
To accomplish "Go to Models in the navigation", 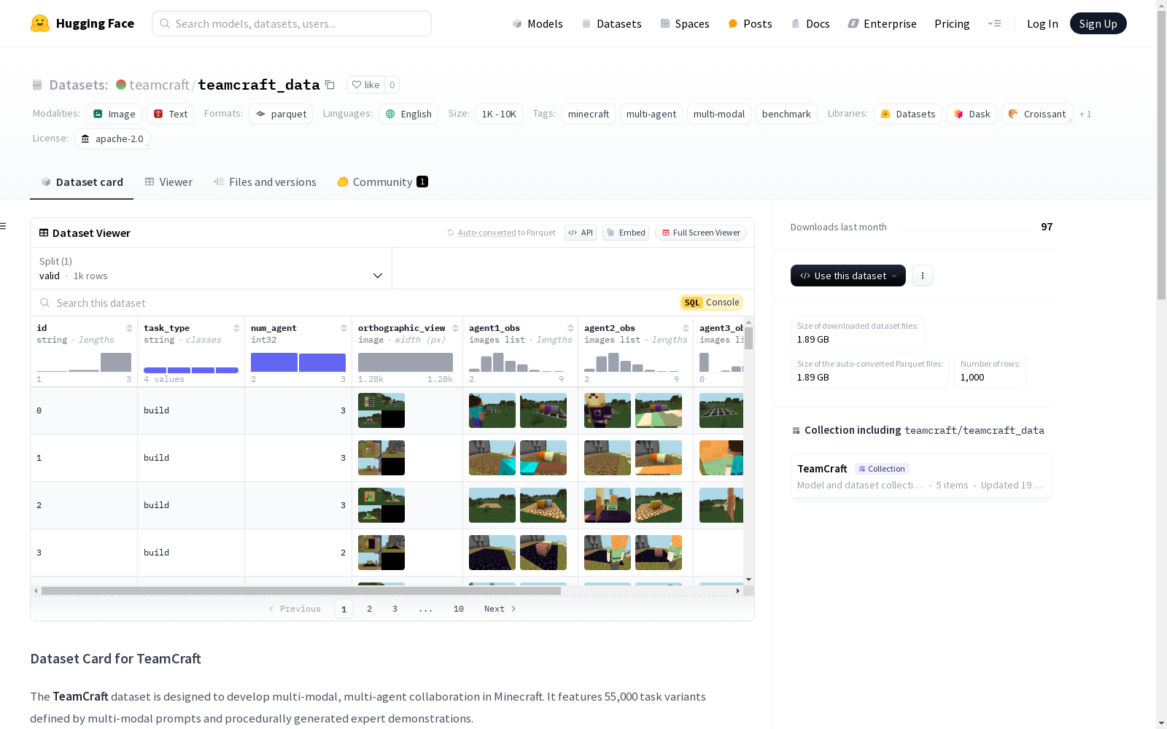I will (538, 23).
